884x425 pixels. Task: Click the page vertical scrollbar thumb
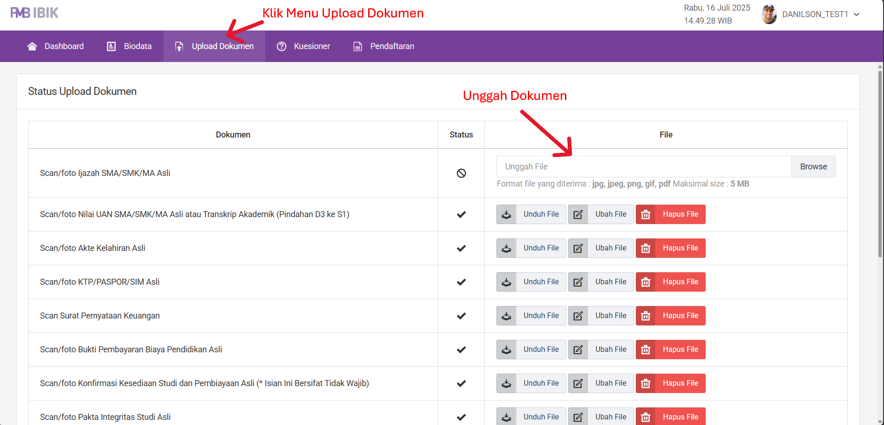click(880, 162)
